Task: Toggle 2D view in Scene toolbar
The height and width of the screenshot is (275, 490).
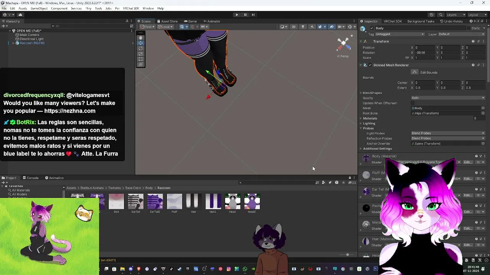Action: (x=294, y=27)
